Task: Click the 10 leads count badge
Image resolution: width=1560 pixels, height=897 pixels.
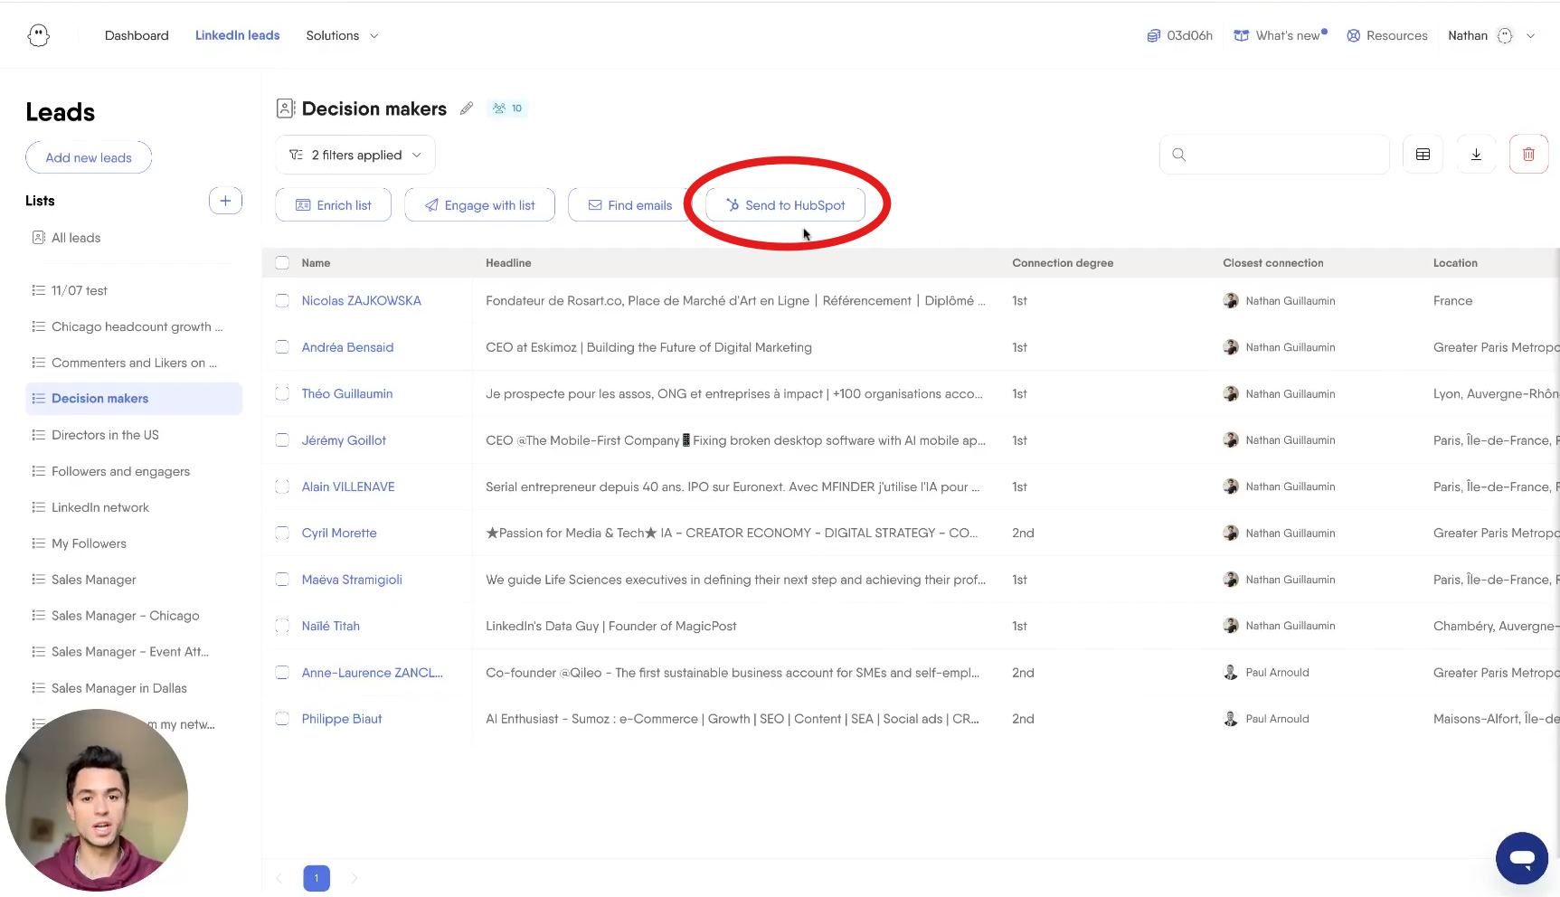Action: pos(507,108)
